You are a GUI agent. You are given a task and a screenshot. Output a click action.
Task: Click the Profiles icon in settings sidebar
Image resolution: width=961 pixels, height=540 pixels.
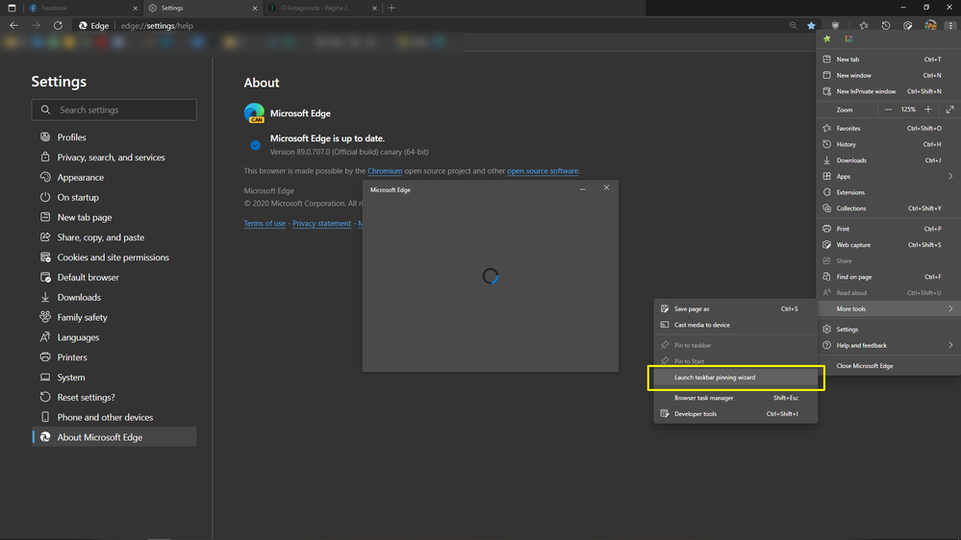(x=45, y=136)
